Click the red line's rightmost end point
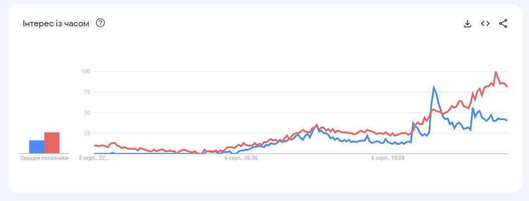This screenshot has height=201, width=529. [507, 87]
